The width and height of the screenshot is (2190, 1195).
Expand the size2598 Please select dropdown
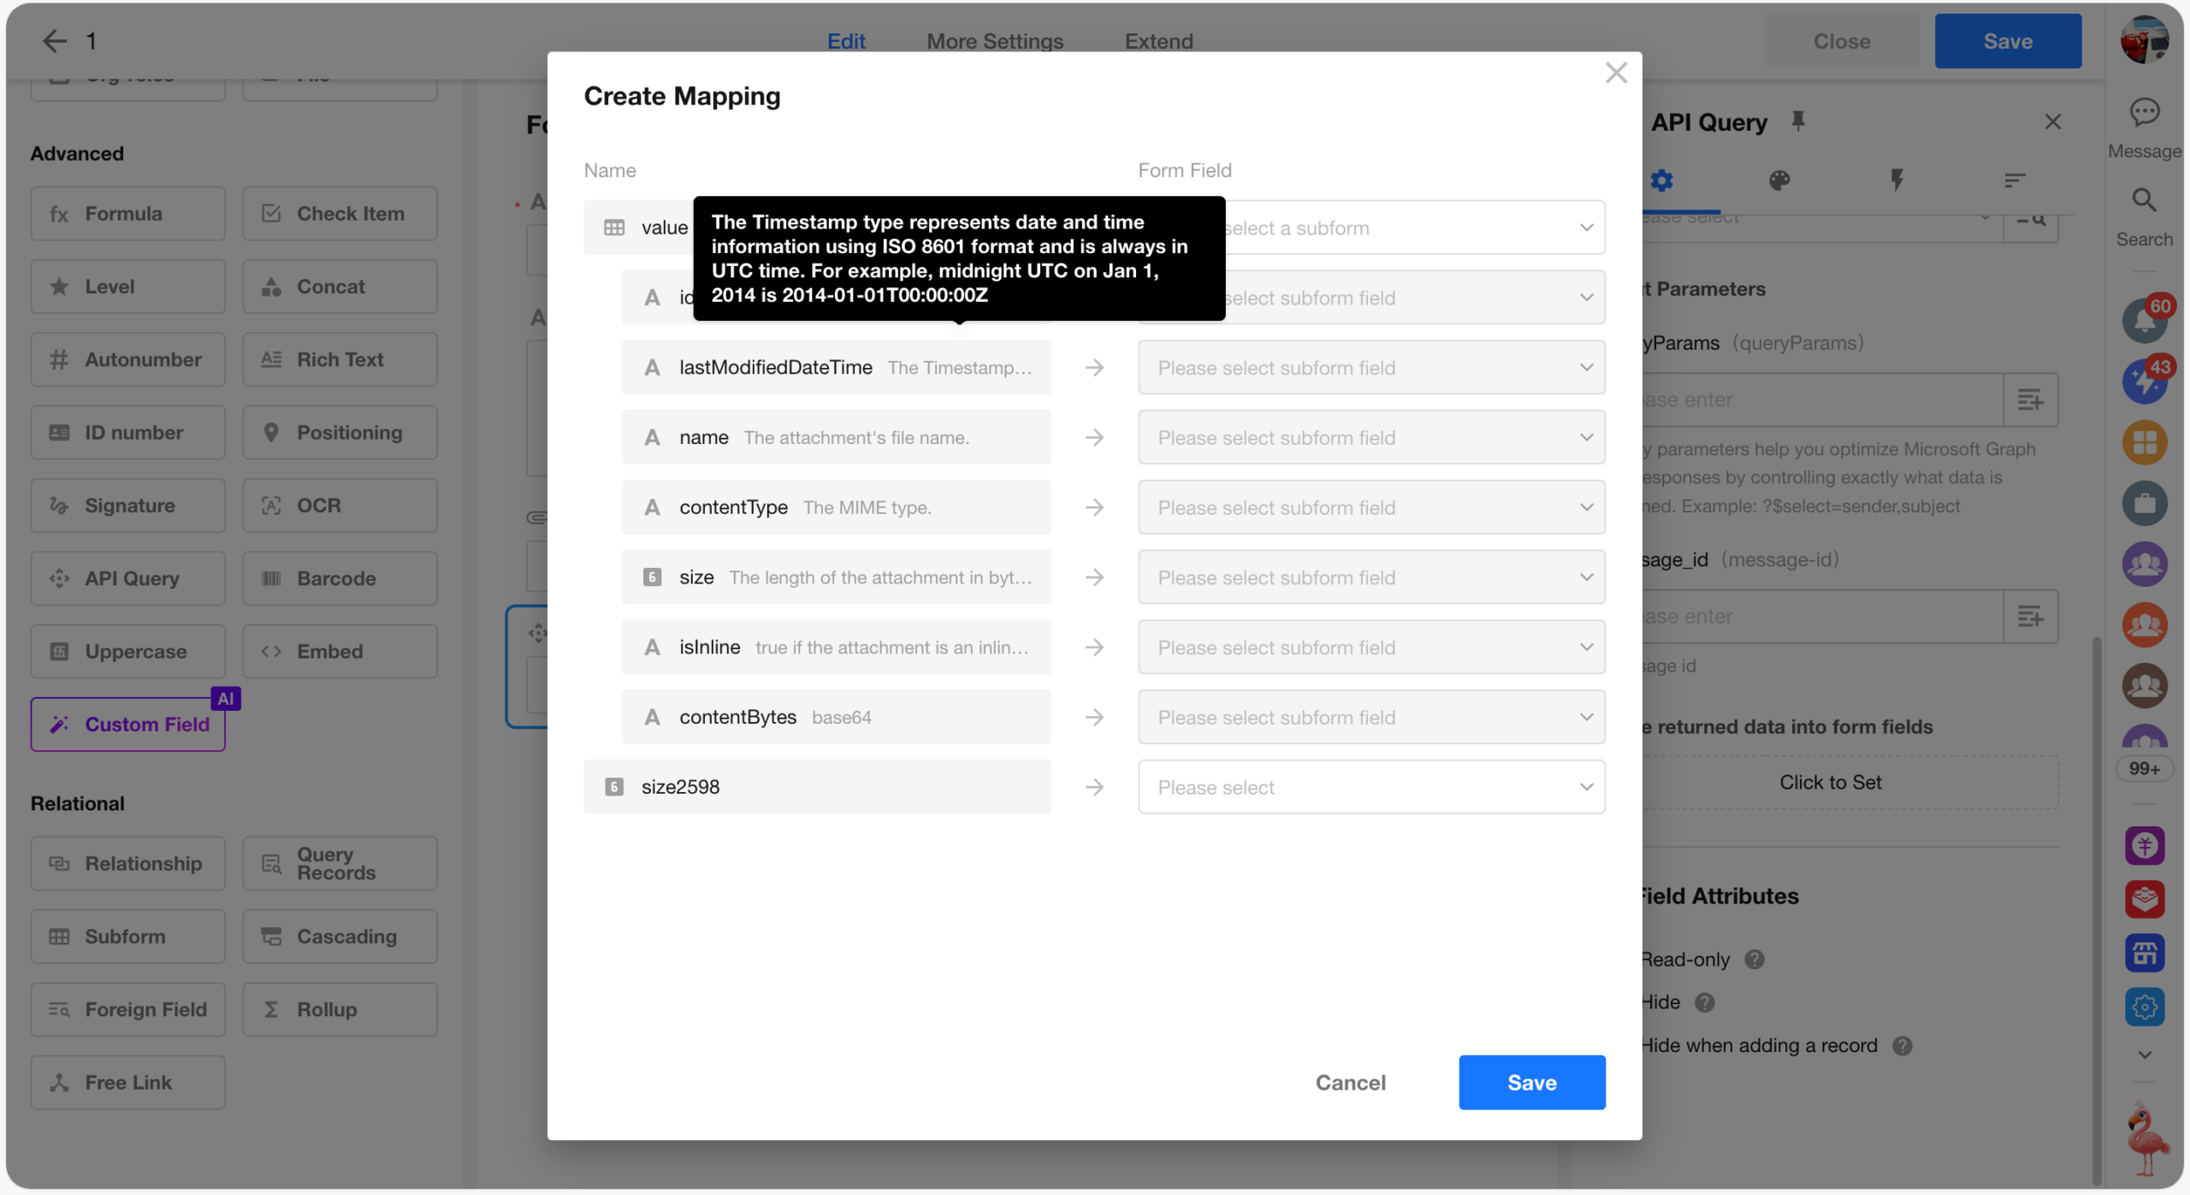(x=1370, y=788)
